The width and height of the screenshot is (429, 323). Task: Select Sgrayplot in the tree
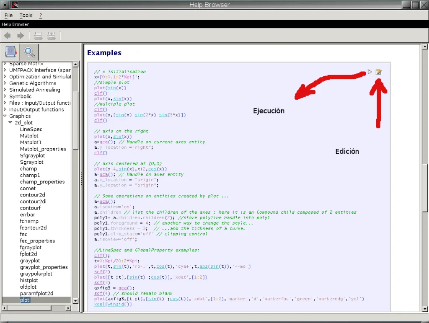pyautogui.click(x=31, y=162)
